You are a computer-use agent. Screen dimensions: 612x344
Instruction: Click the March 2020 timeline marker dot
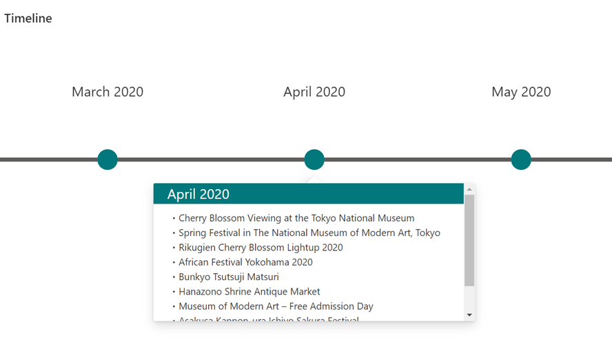tap(108, 160)
